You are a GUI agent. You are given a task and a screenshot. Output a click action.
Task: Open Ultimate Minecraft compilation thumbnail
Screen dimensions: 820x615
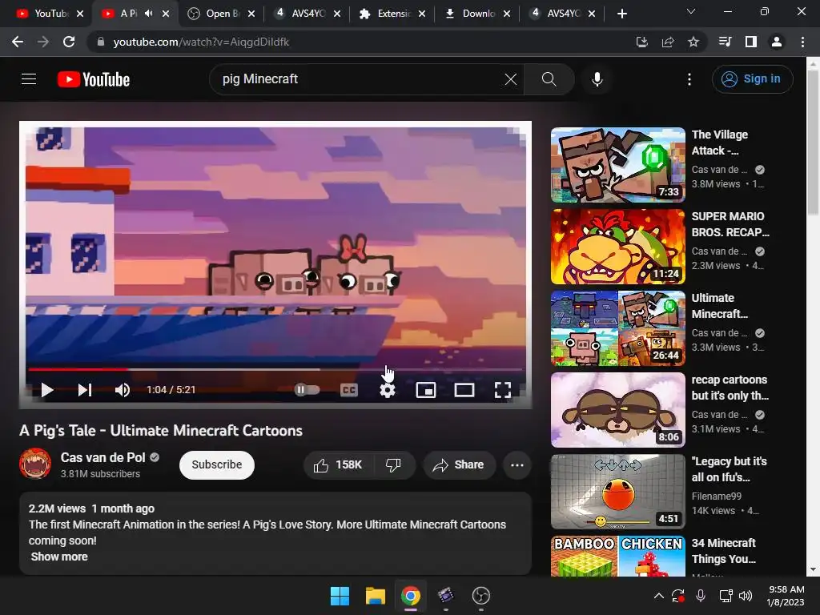click(618, 328)
